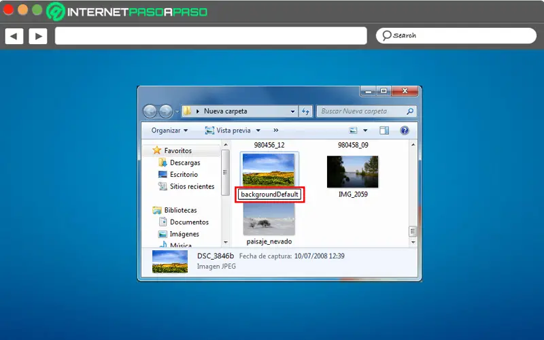The height and width of the screenshot is (340, 544).
Task: Click file list scroll down arrow
Action: click(x=413, y=242)
